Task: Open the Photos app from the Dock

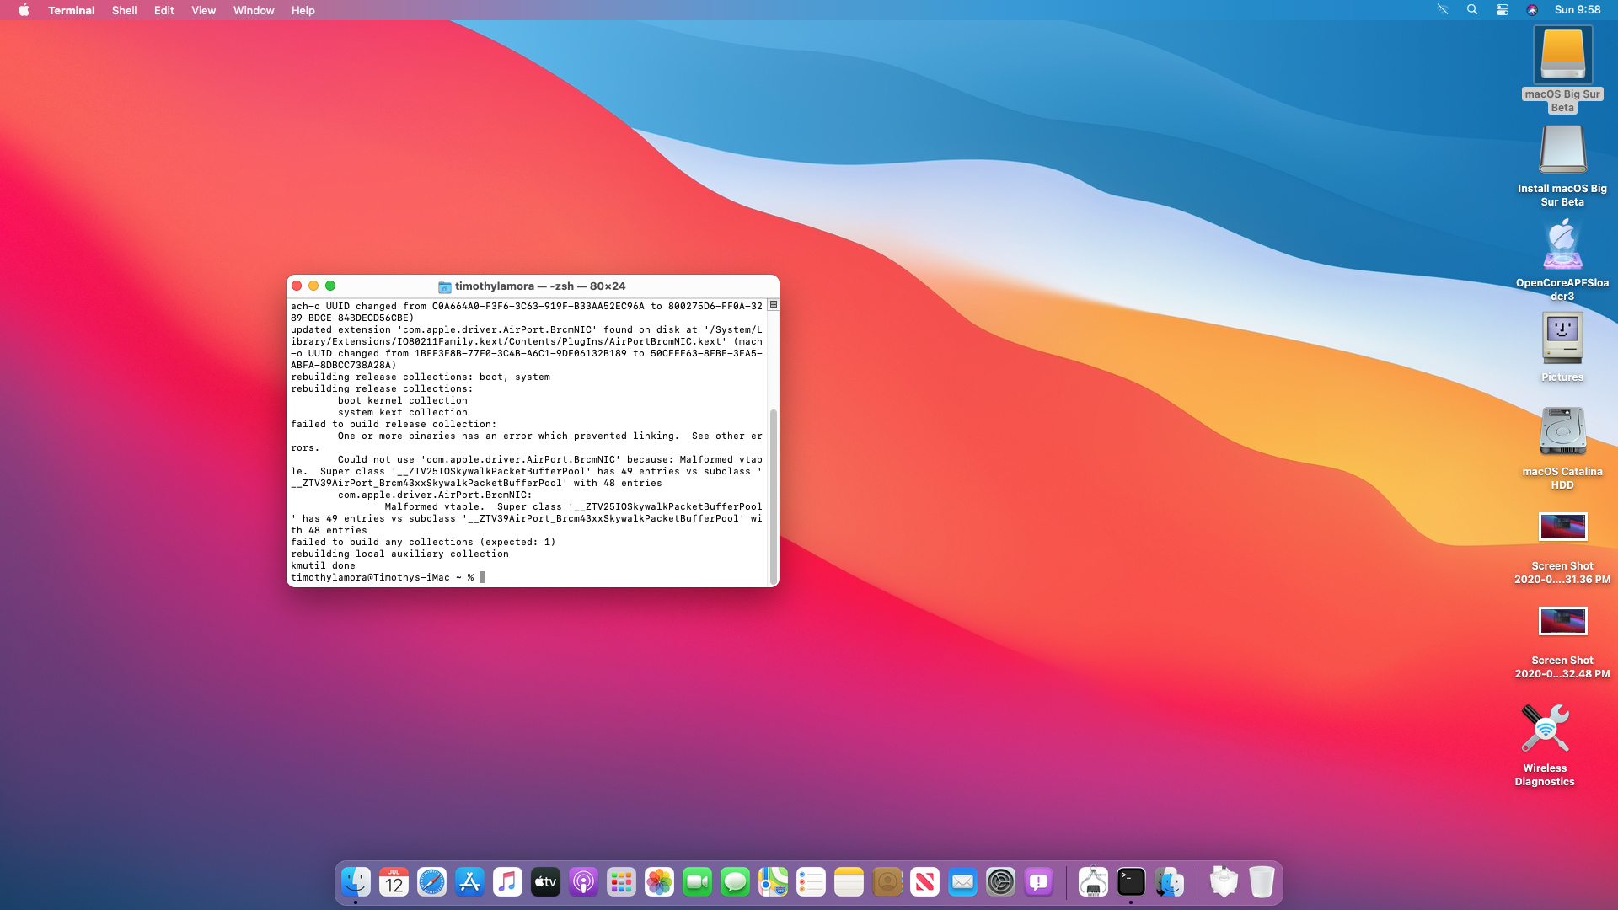Action: point(659,882)
